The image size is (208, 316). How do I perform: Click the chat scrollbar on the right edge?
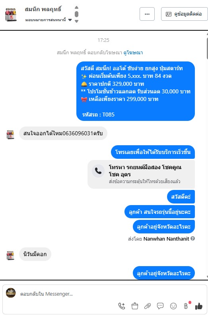pyautogui.click(x=207, y=48)
